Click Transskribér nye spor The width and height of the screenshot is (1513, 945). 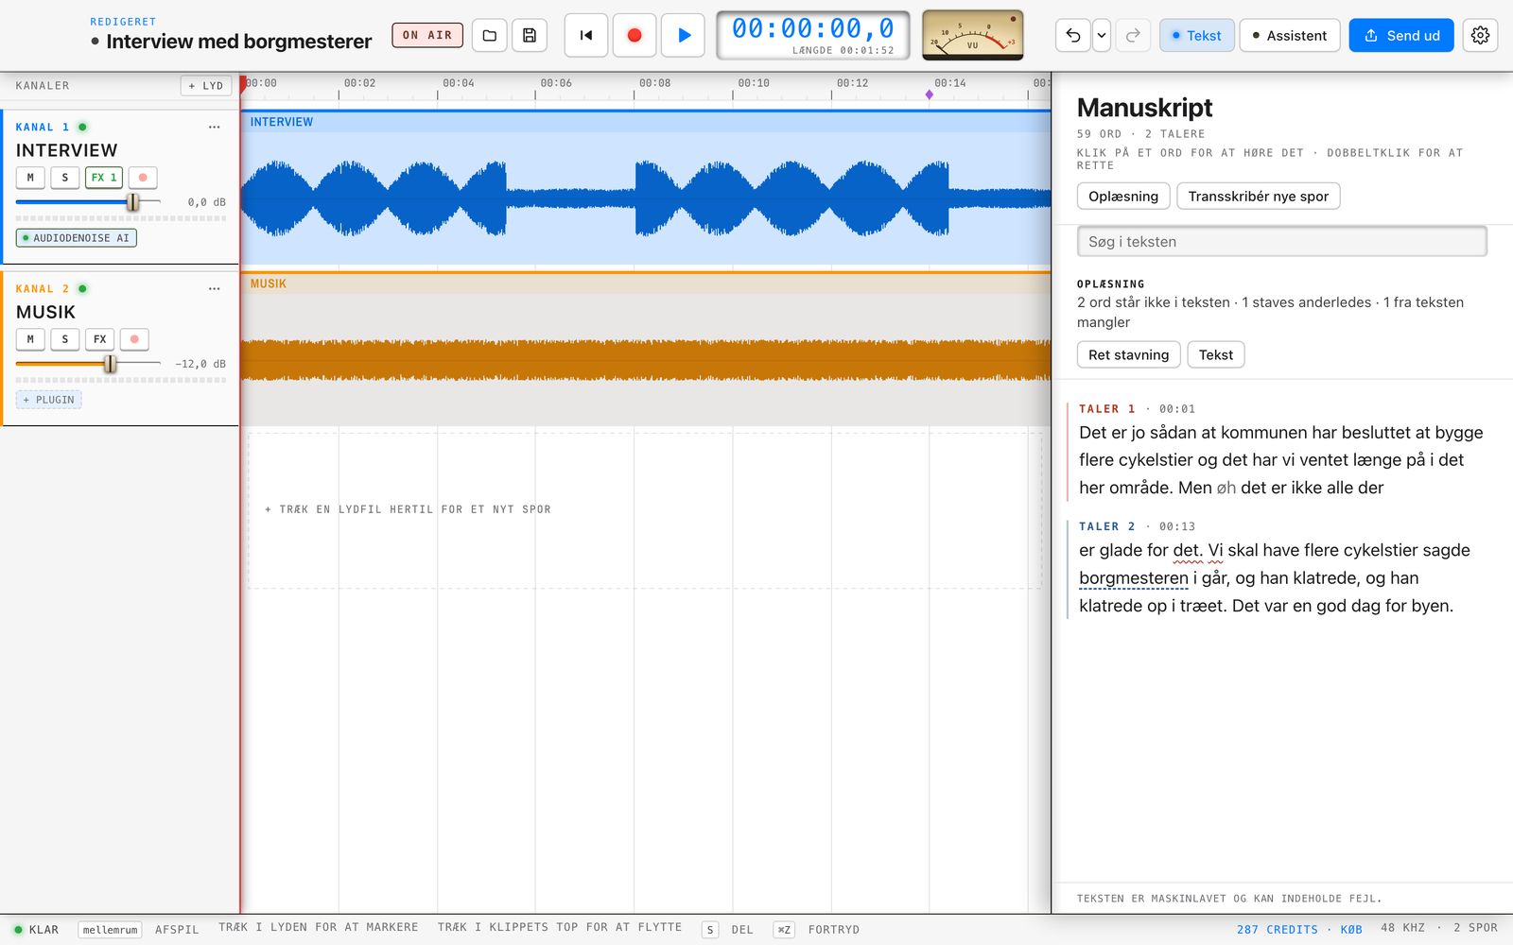(1258, 197)
